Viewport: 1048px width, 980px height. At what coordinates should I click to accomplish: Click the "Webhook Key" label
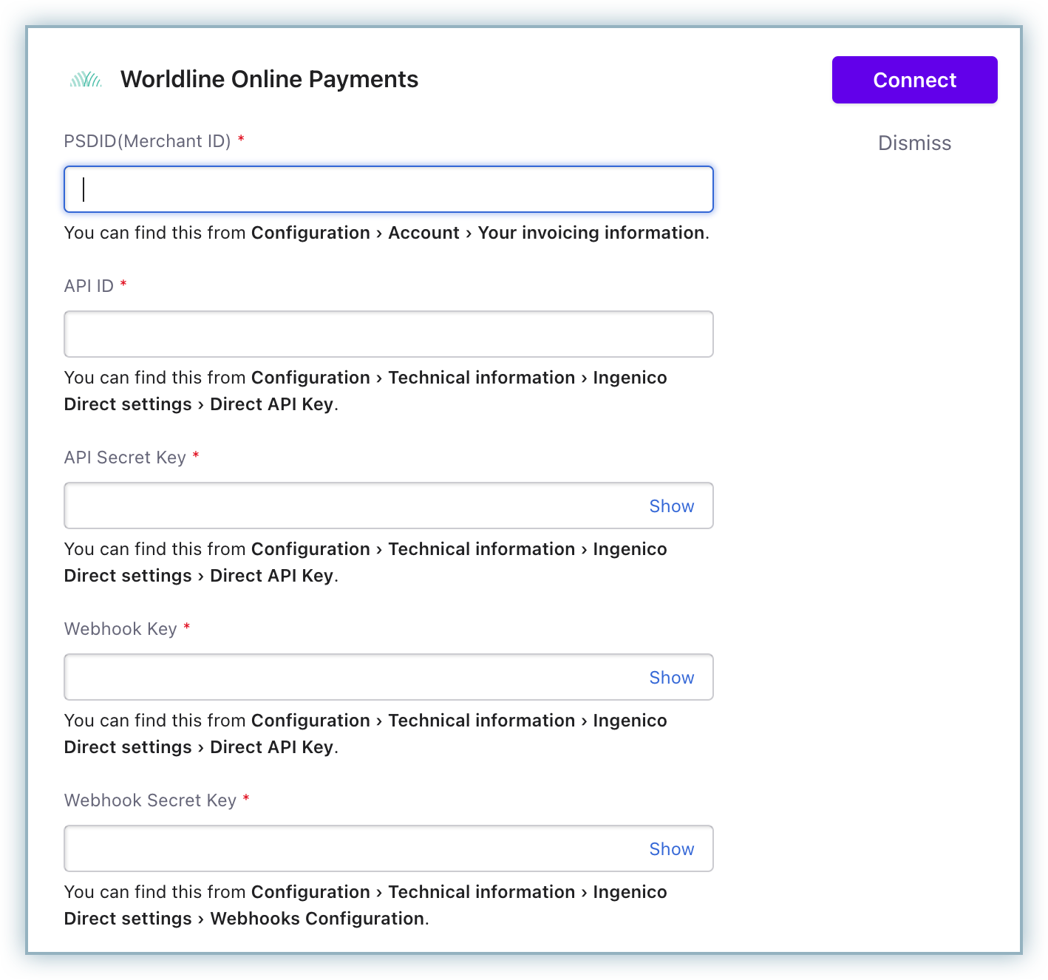[120, 629]
